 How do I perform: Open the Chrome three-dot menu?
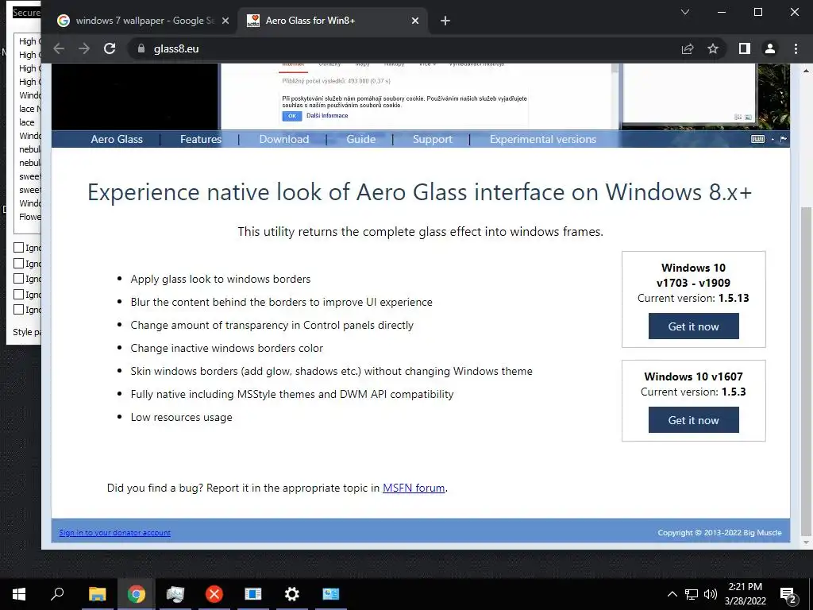tap(796, 48)
